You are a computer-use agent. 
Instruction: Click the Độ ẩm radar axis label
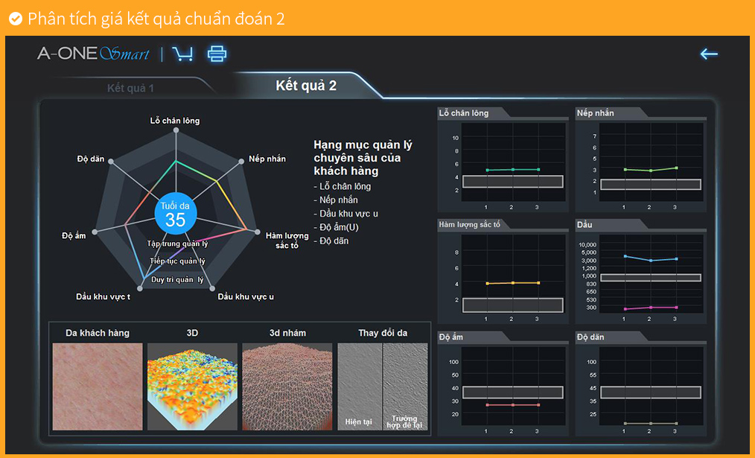[x=74, y=235]
